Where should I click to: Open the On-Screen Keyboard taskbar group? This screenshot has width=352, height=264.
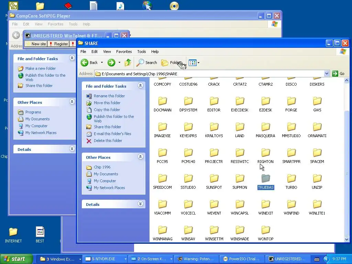pyautogui.click(x=151, y=259)
